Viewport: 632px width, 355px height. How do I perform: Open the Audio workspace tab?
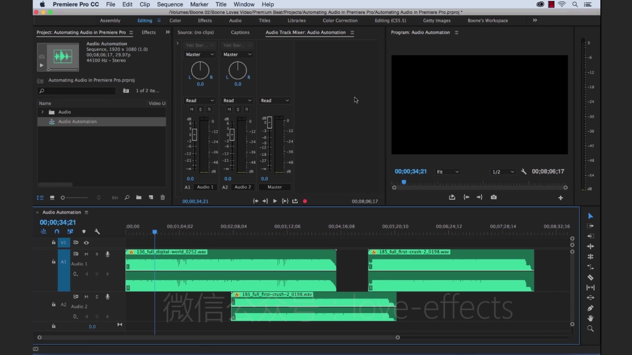[x=235, y=20]
